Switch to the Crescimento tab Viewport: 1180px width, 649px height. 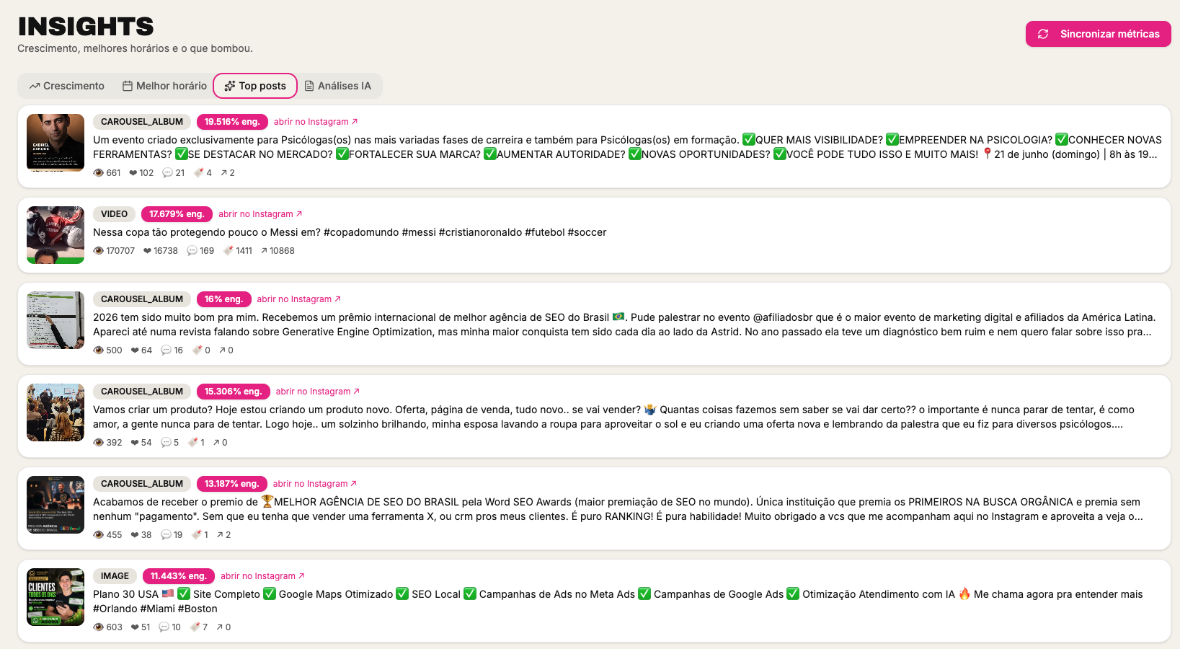(x=67, y=86)
